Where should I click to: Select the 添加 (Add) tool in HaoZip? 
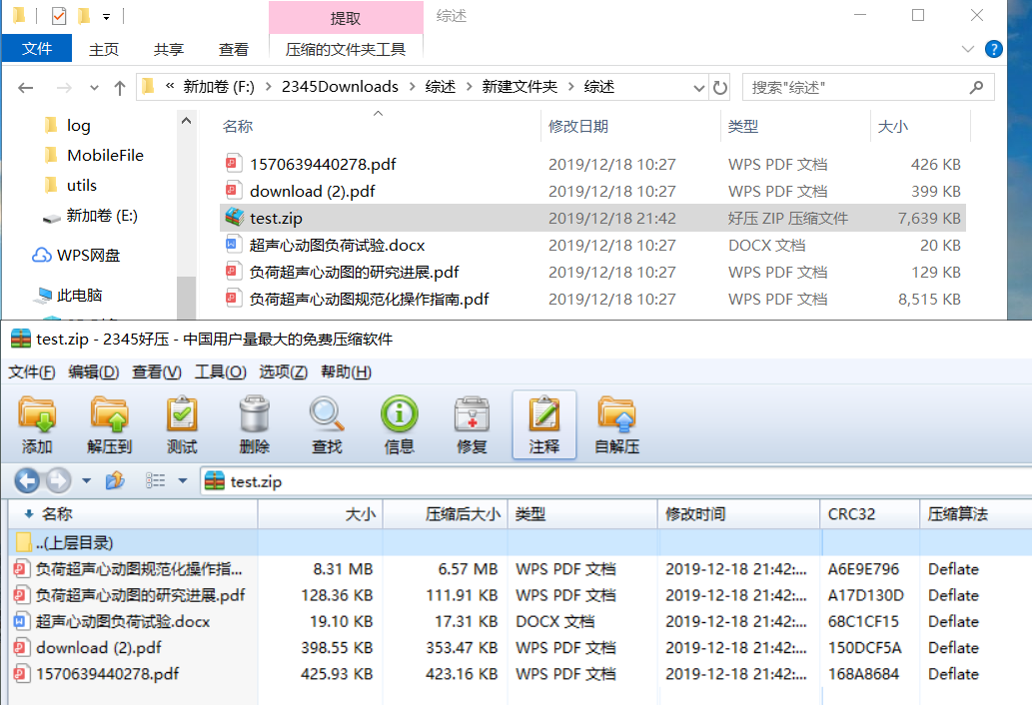coord(37,421)
